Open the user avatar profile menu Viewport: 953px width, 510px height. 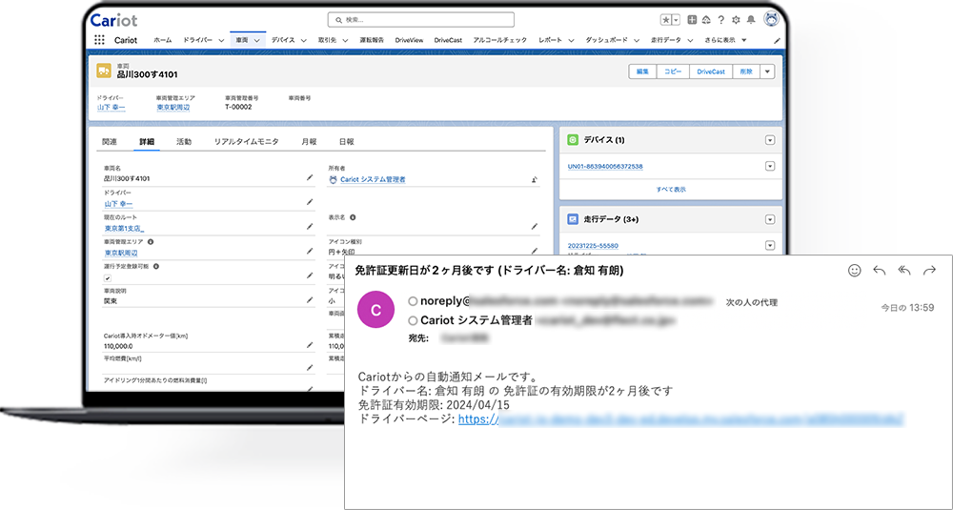(x=771, y=19)
